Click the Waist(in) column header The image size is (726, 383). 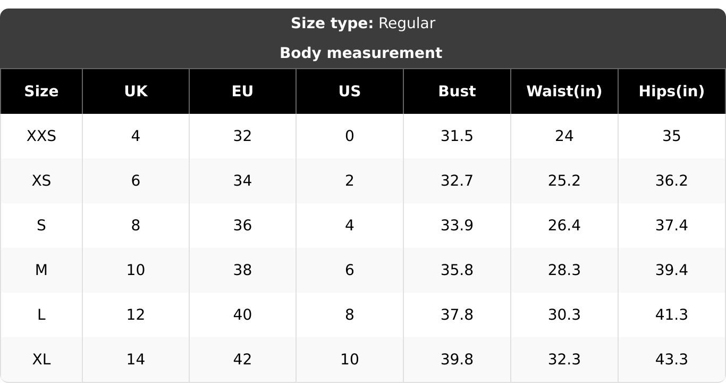564,91
